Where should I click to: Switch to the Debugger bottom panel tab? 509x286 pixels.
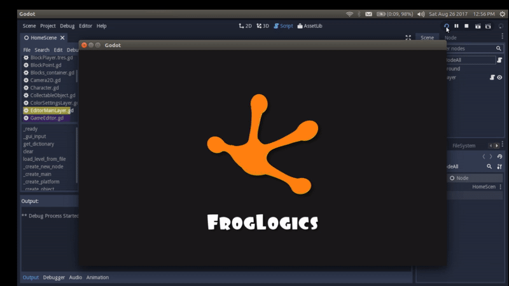(x=54, y=278)
